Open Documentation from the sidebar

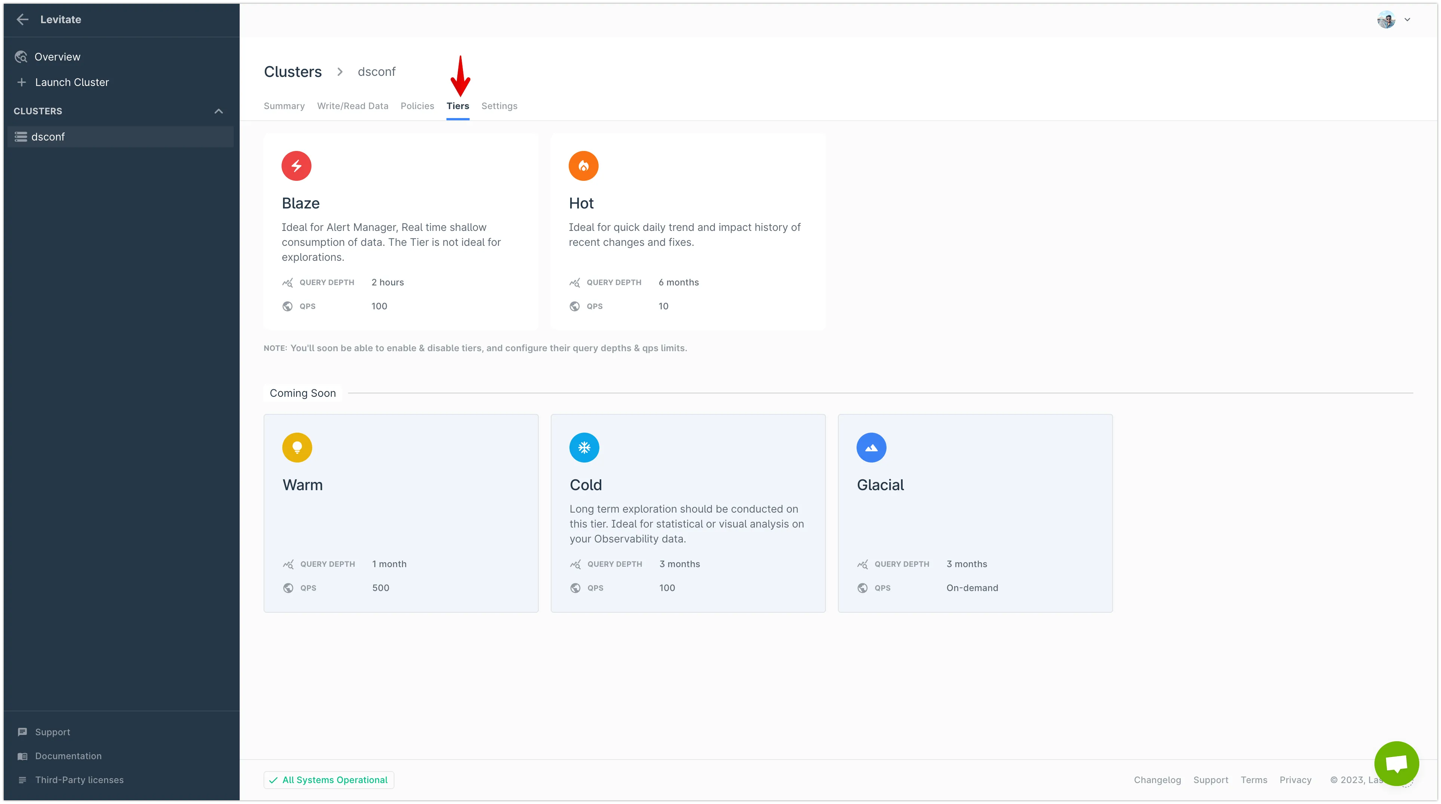(x=68, y=756)
